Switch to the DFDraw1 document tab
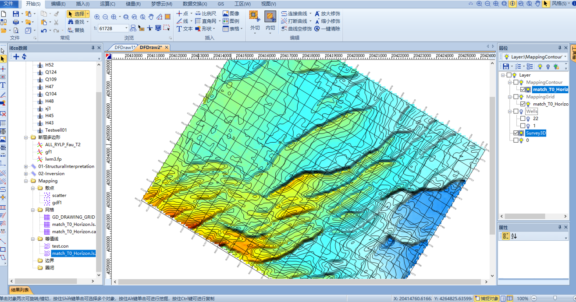Viewport: 576px width, 302px height. (x=124, y=48)
